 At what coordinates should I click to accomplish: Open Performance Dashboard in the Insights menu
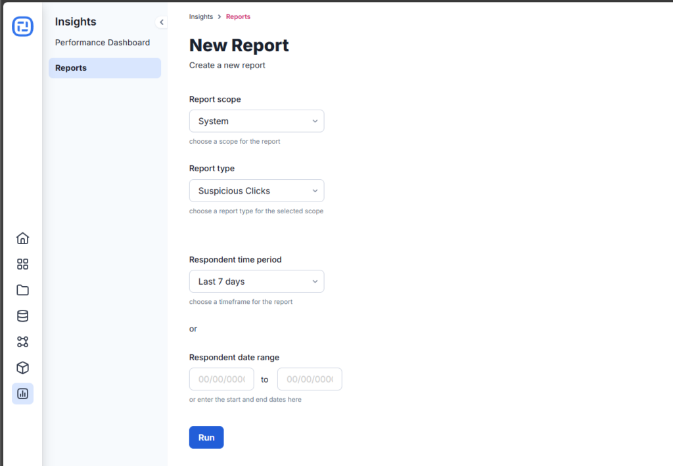pyautogui.click(x=103, y=43)
